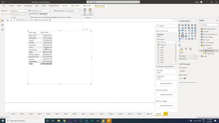Switch to Data view in left sidebar
This screenshot has height=123, width=219.
(x=2, y=25)
